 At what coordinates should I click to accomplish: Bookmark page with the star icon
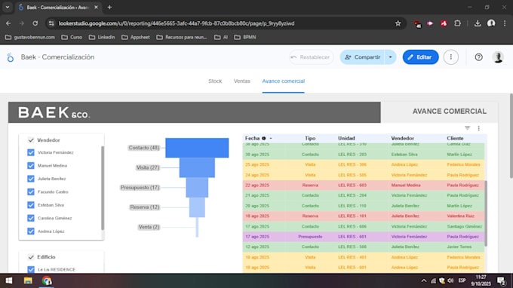[398, 23]
